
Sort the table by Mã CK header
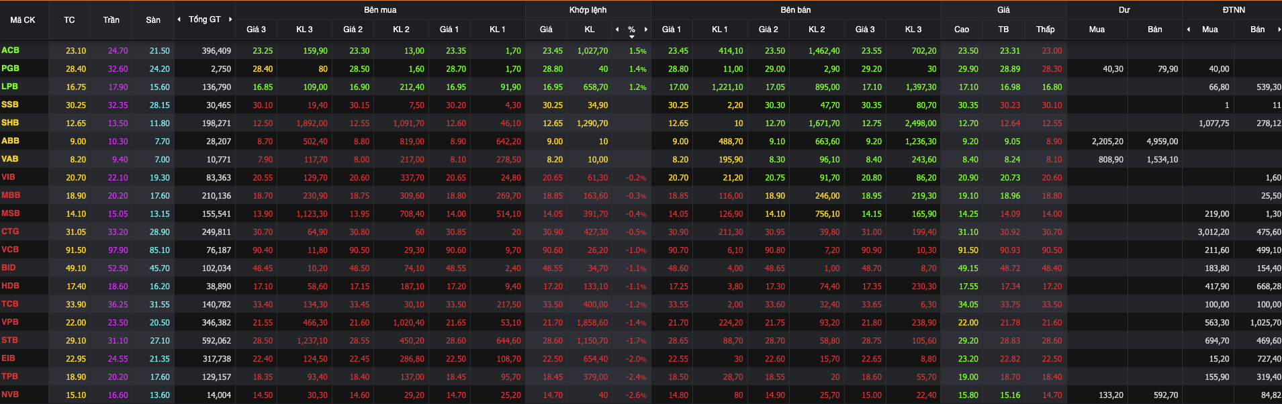(23, 20)
